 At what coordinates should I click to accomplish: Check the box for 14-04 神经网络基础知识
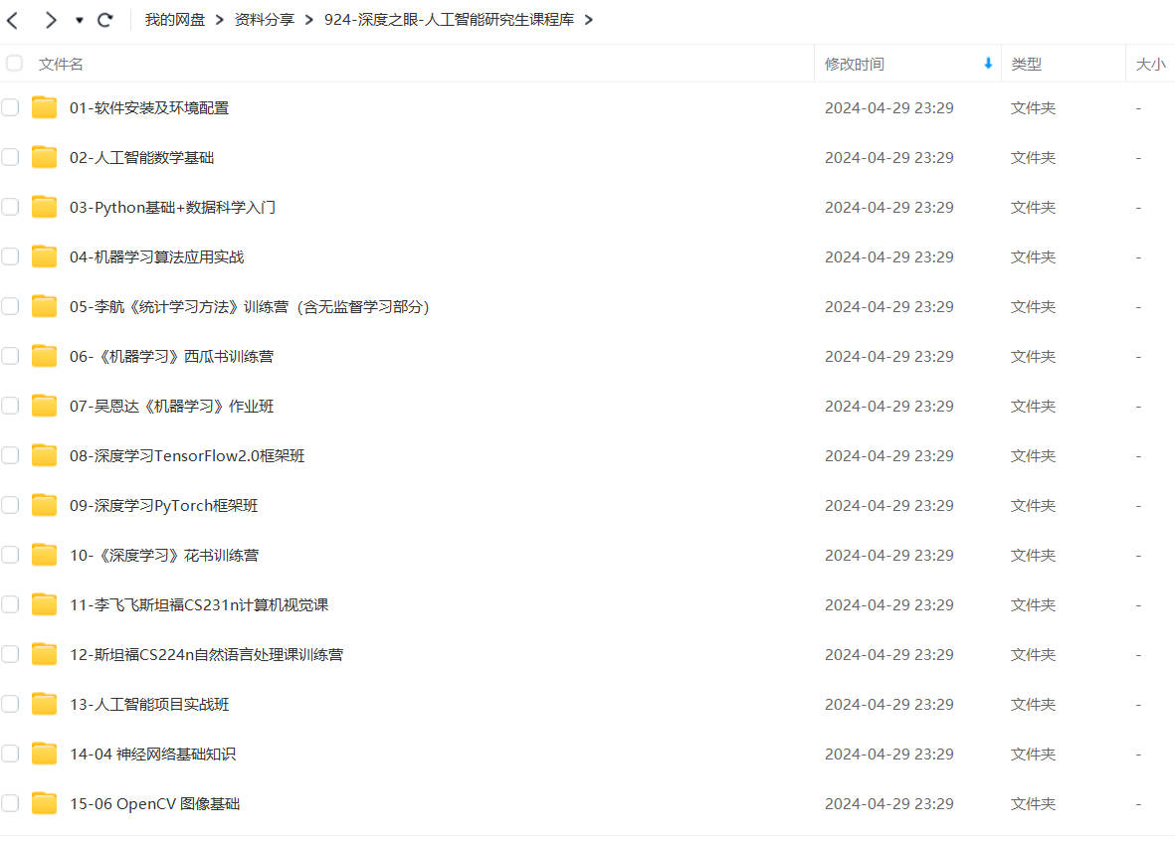coord(10,754)
